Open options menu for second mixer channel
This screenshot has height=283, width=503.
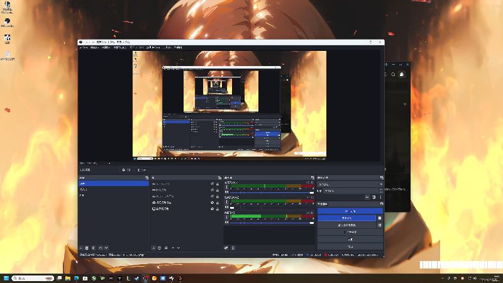coord(227,202)
